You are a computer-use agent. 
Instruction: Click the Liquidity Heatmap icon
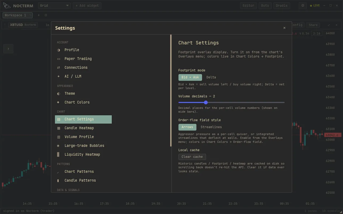click(59, 155)
